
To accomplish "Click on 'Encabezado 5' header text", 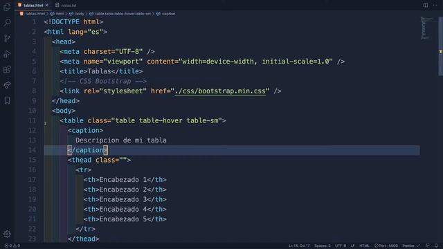I will 123,219.
